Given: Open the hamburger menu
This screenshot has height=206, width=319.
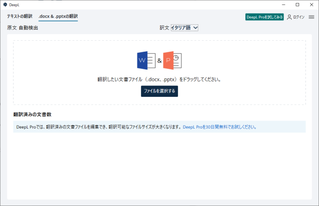Looking at the screenshot, I should click(311, 17).
